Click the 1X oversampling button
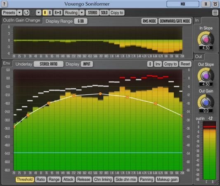This screenshot has height=186, width=220. 206,4
